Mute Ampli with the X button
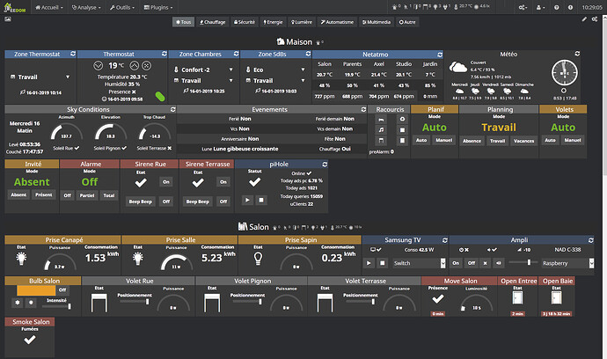 point(485,263)
